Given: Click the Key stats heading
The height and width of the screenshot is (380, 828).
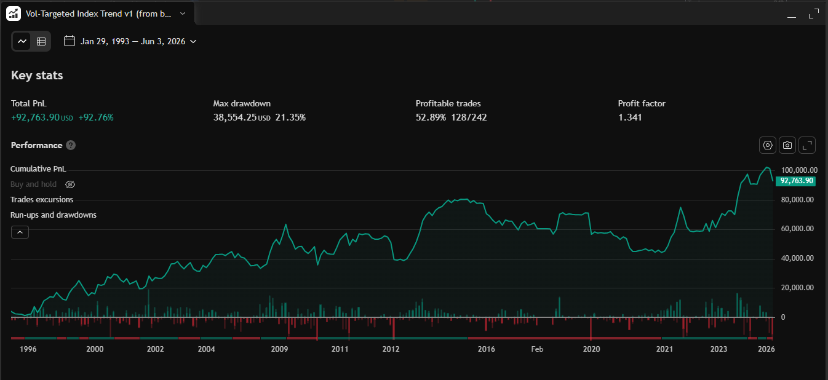Looking at the screenshot, I should click(x=37, y=75).
